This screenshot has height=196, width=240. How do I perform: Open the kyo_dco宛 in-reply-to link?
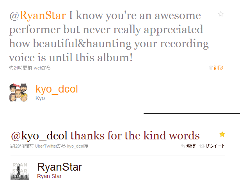pos(78,146)
